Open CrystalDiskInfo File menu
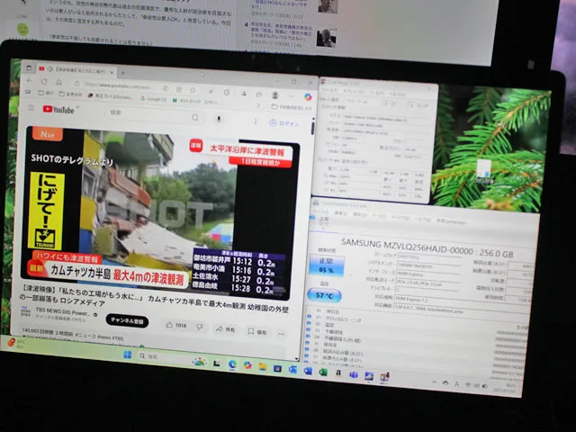Image resolution: width=576 pixels, height=432 pixels. tap(320, 211)
